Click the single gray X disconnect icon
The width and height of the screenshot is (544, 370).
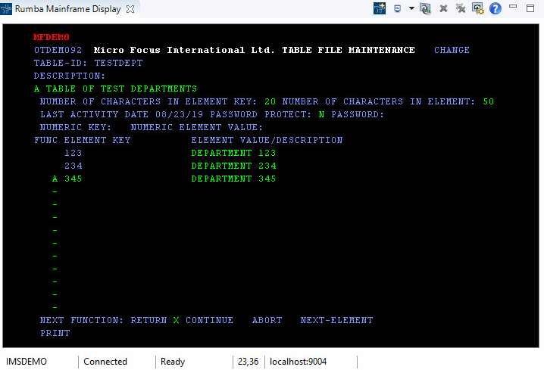pyautogui.click(x=443, y=8)
